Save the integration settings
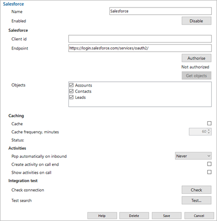The height and width of the screenshot is (221, 217). (x=166, y=216)
